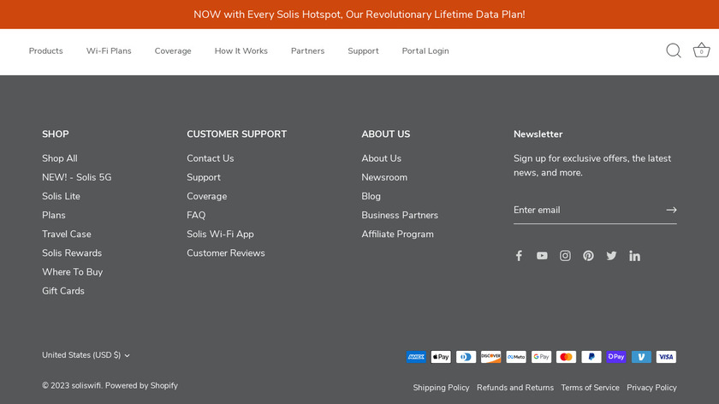Go to NEW! - Solis 5G link
Viewport: 719px width, 404px height.
(76, 177)
